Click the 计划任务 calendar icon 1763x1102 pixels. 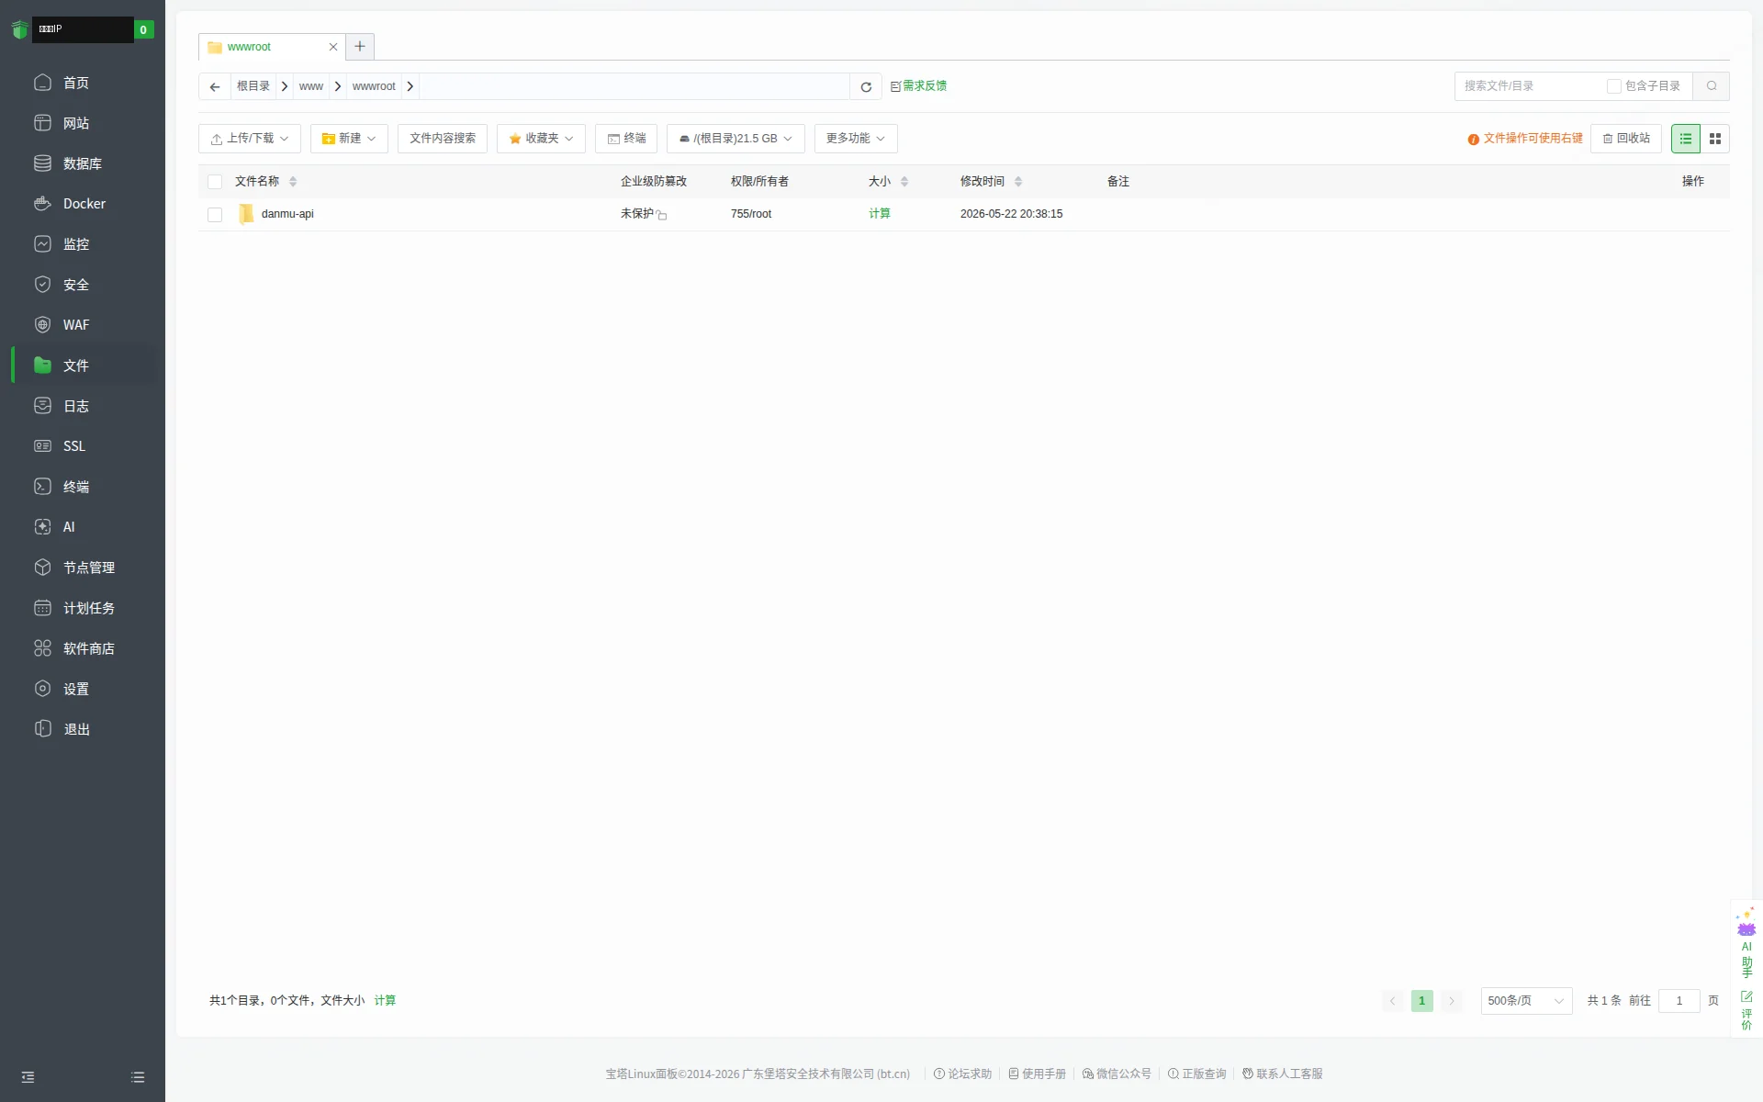pos(42,607)
